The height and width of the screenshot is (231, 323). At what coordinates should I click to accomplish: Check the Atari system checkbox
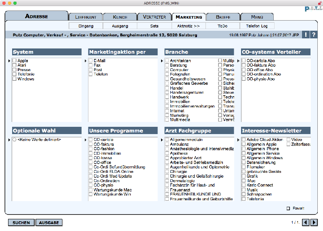click(x=15, y=65)
